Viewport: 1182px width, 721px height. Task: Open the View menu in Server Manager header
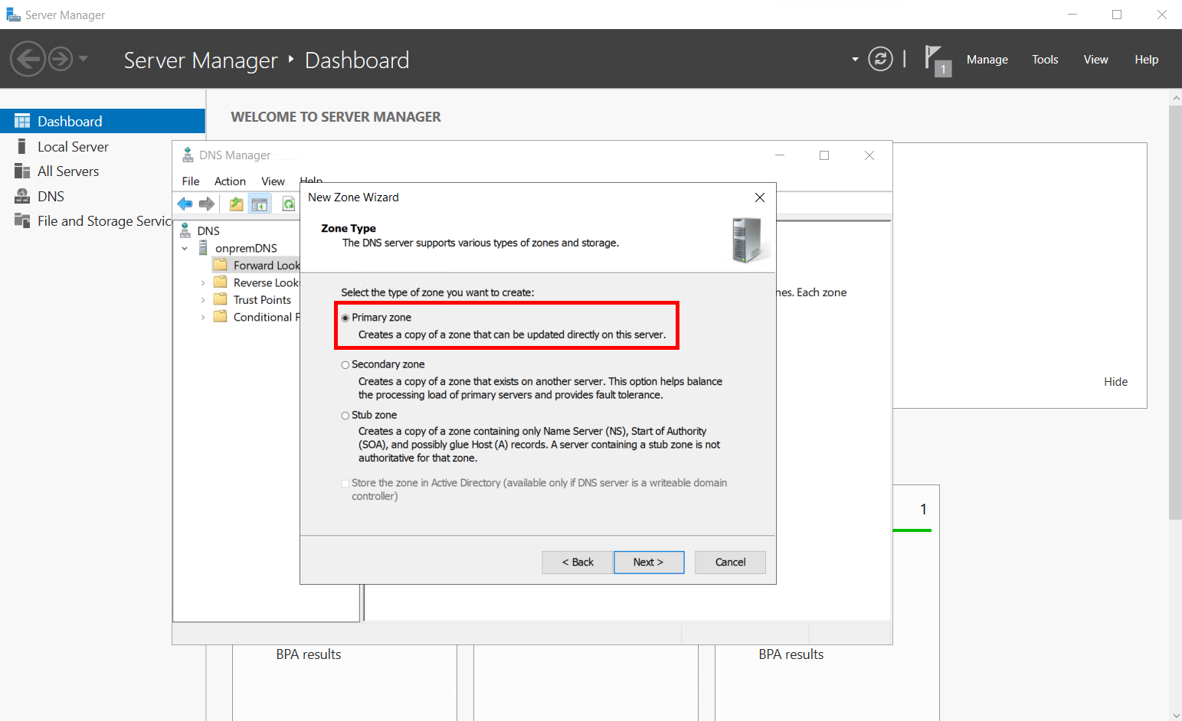click(x=1095, y=60)
